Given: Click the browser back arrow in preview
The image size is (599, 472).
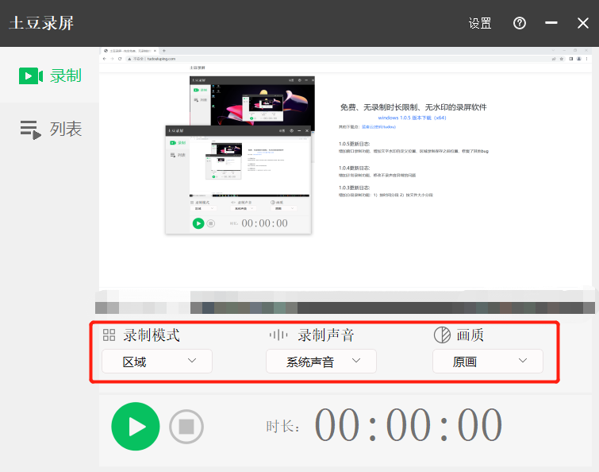Looking at the screenshot, I should pos(104,59).
